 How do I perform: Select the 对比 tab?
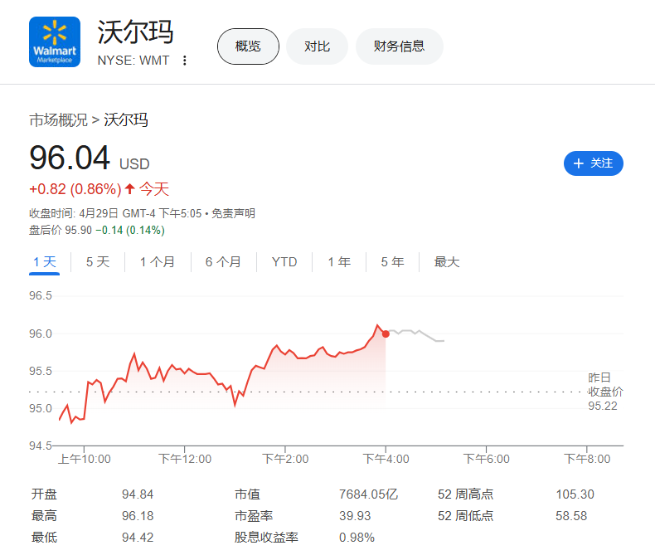[x=317, y=46]
